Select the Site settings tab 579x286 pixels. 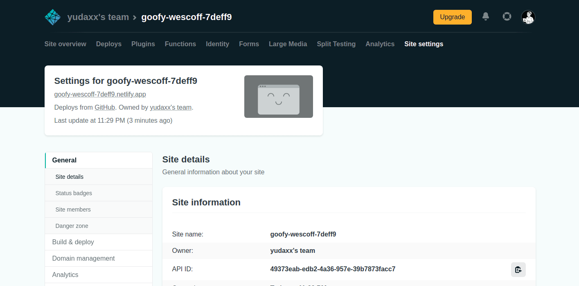click(x=424, y=44)
